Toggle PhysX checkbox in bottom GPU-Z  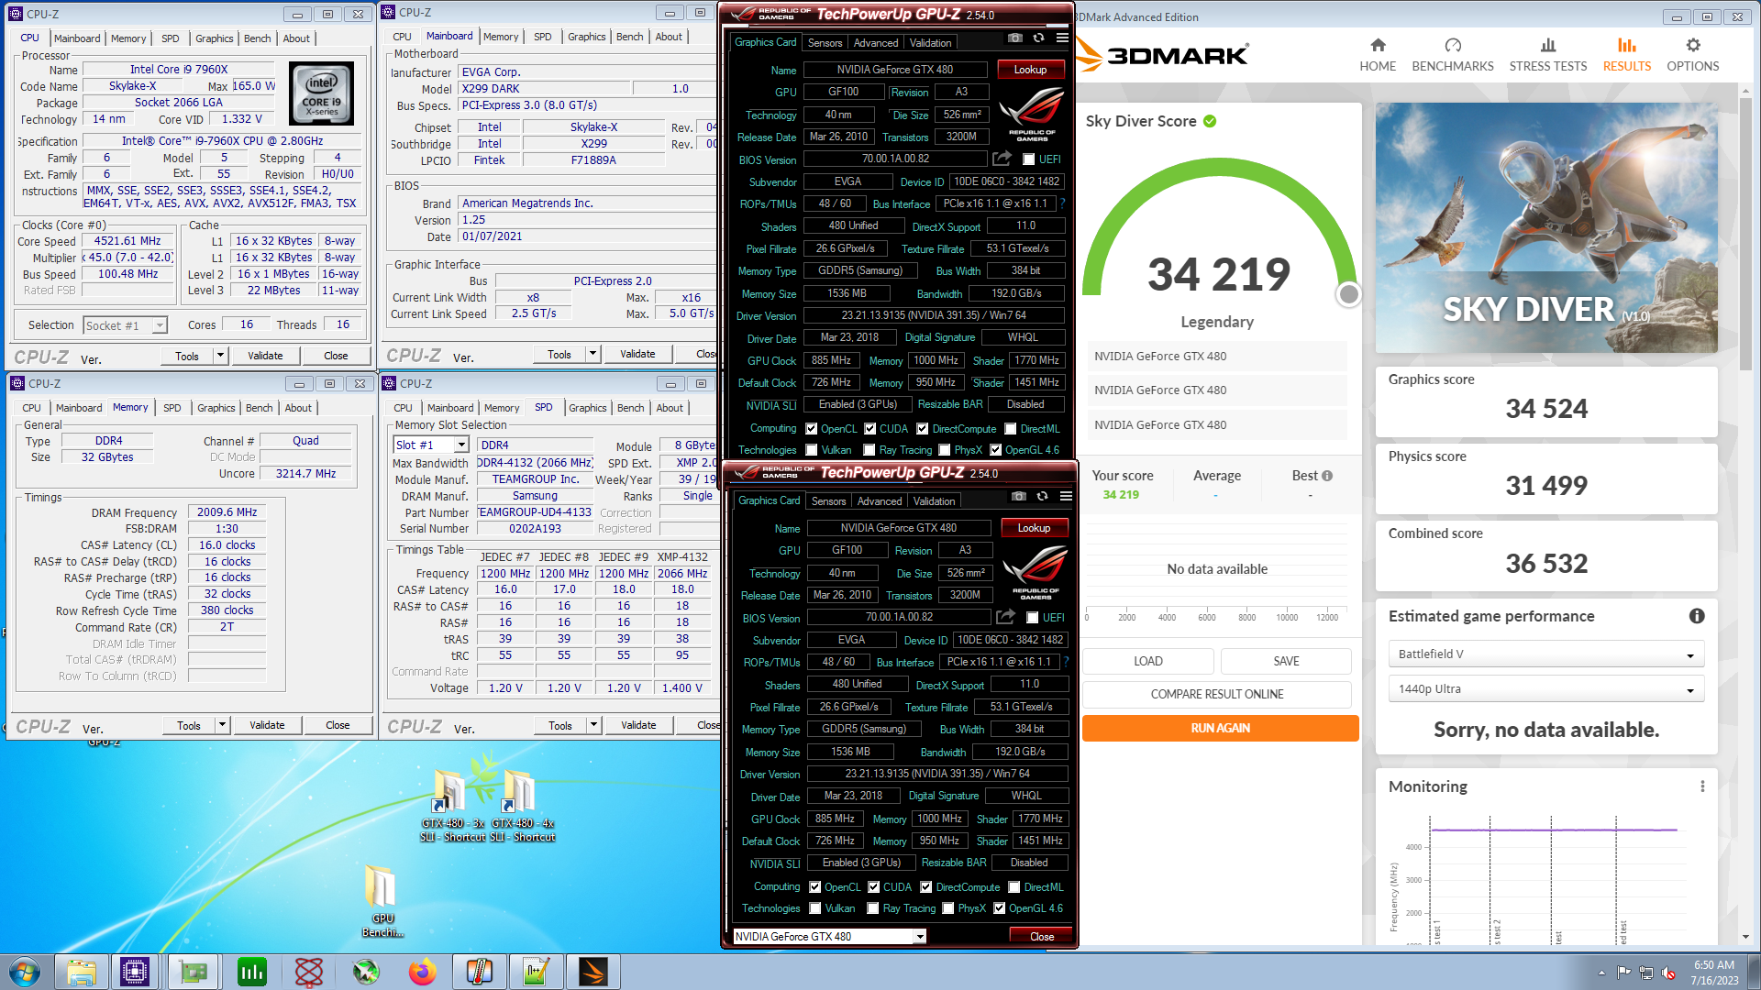click(x=947, y=908)
